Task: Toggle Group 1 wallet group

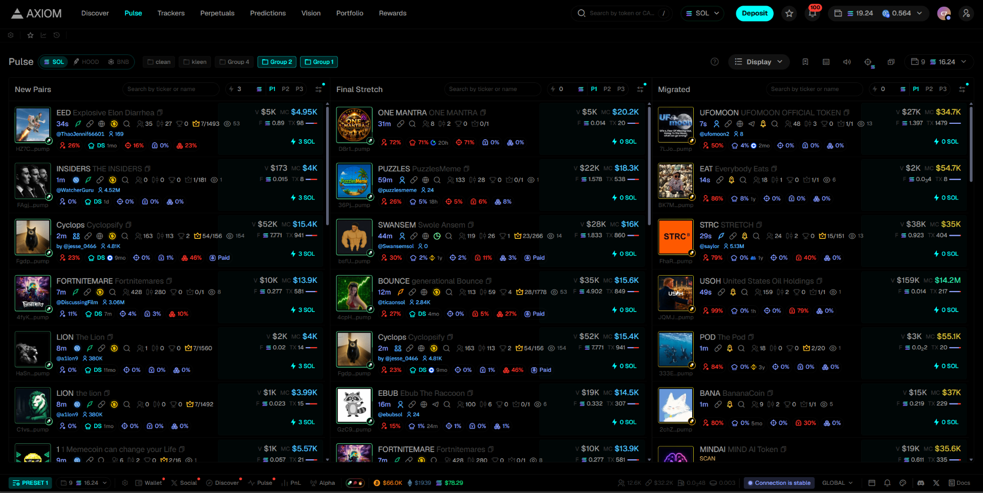Action: pyautogui.click(x=319, y=62)
